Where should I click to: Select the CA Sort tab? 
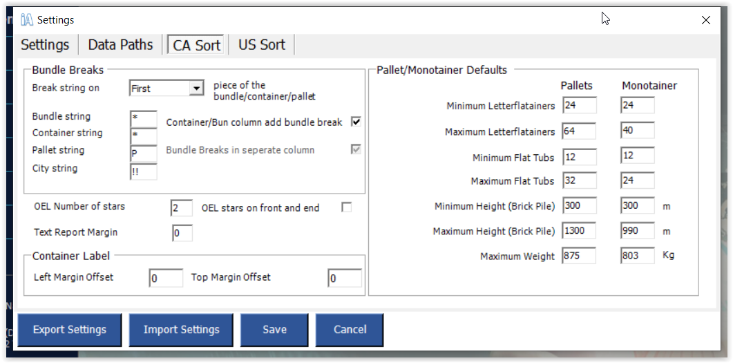[x=196, y=45]
